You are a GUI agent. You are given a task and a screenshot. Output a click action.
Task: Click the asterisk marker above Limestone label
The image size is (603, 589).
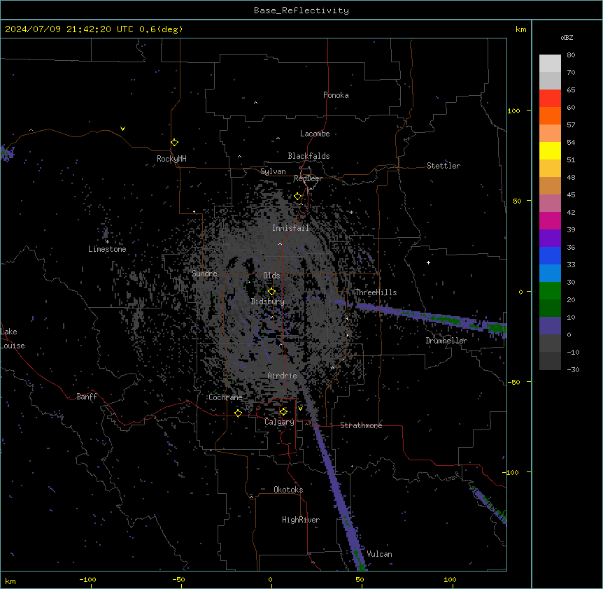107,241
